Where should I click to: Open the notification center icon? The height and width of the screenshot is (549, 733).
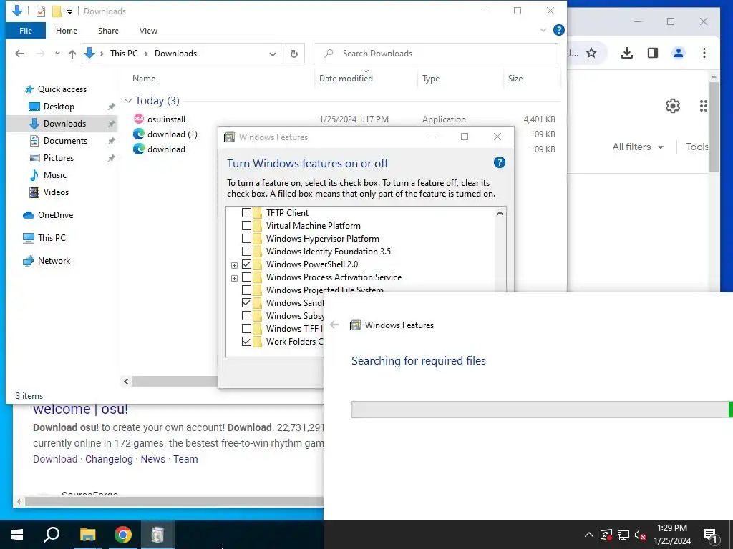710,535
